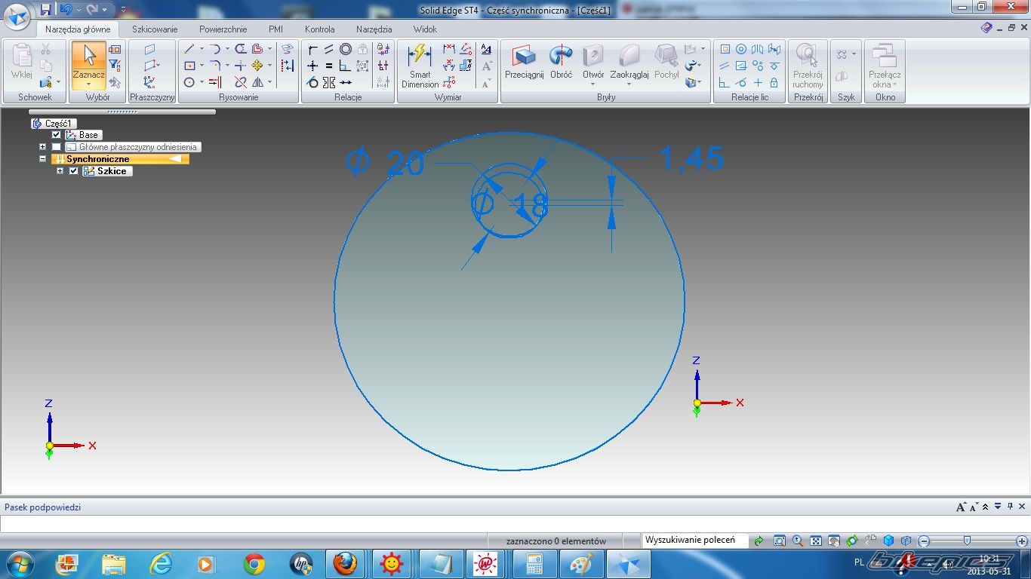The width and height of the screenshot is (1031, 579).
Task: Click the Zaokrąglaj button
Action: (629, 63)
